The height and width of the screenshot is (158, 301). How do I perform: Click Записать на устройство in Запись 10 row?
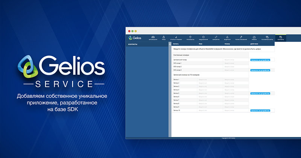(x=260, y=111)
